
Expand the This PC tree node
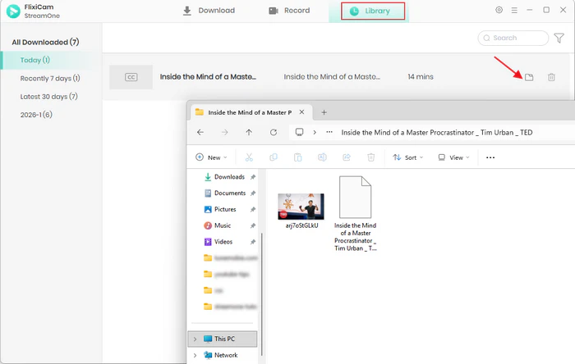[195, 339]
